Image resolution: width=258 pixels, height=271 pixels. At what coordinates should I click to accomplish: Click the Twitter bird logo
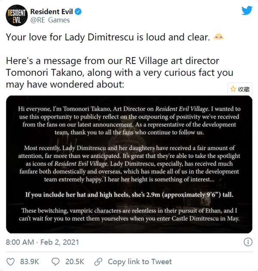[x=247, y=11]
